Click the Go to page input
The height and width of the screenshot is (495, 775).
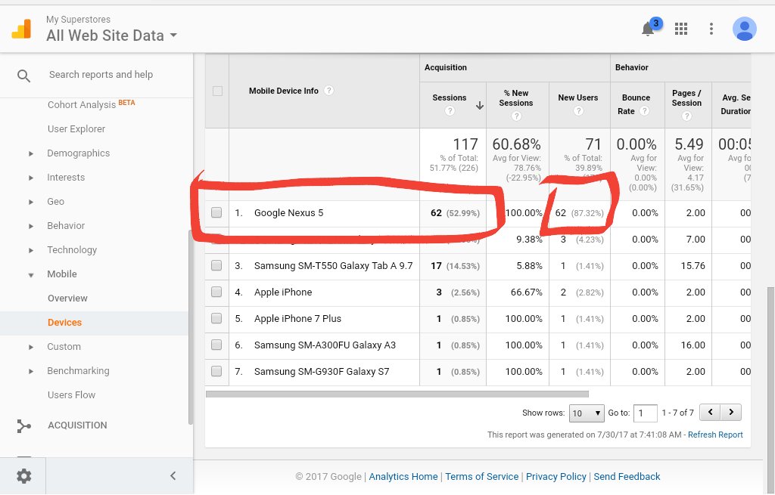click(645, 413)
